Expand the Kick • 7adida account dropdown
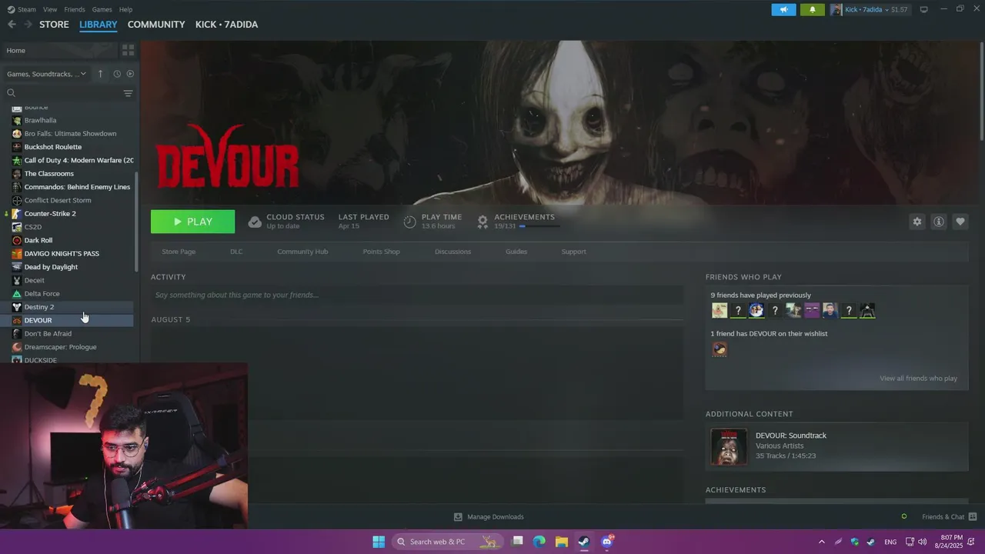The image size is (985, 554). click(870, 9)
